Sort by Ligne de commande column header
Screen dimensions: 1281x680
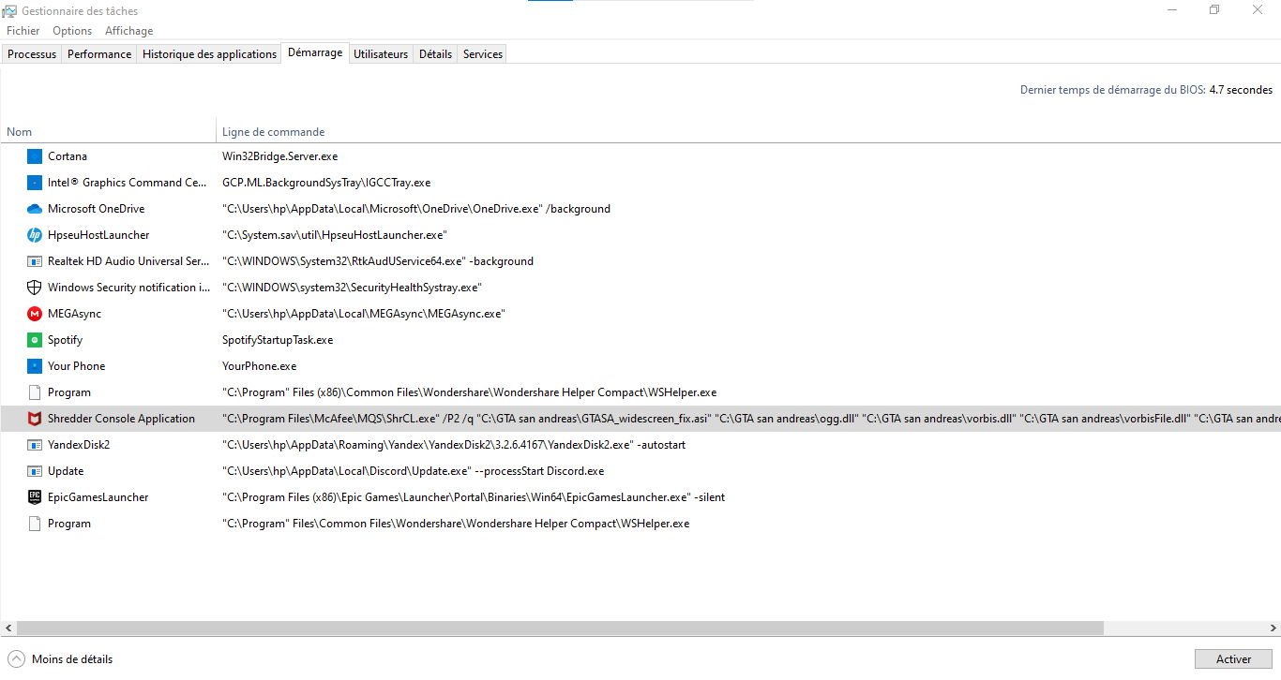point(748,132)
